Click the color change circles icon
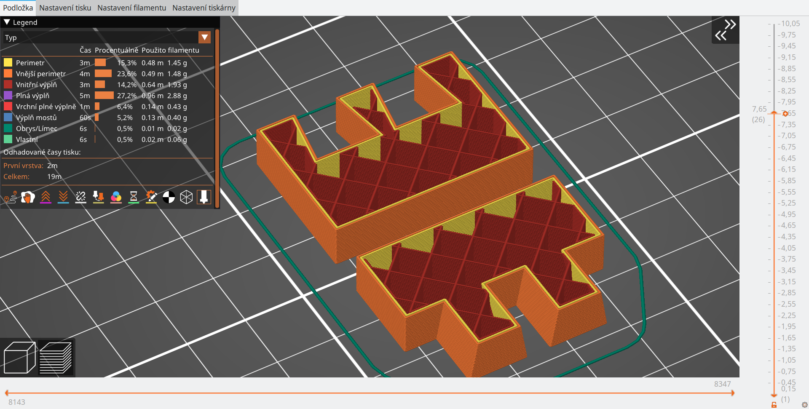 (116, 197)
